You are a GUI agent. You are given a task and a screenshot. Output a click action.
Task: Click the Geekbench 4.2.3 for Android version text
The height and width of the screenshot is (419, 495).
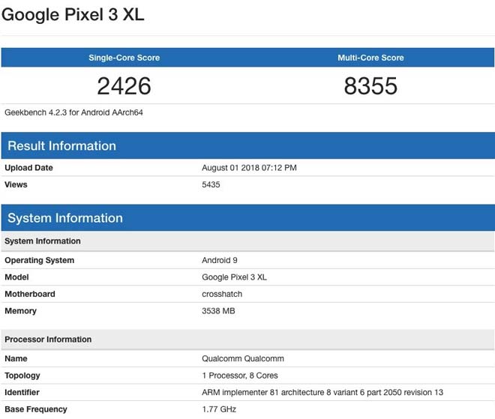tap(74, 112)
